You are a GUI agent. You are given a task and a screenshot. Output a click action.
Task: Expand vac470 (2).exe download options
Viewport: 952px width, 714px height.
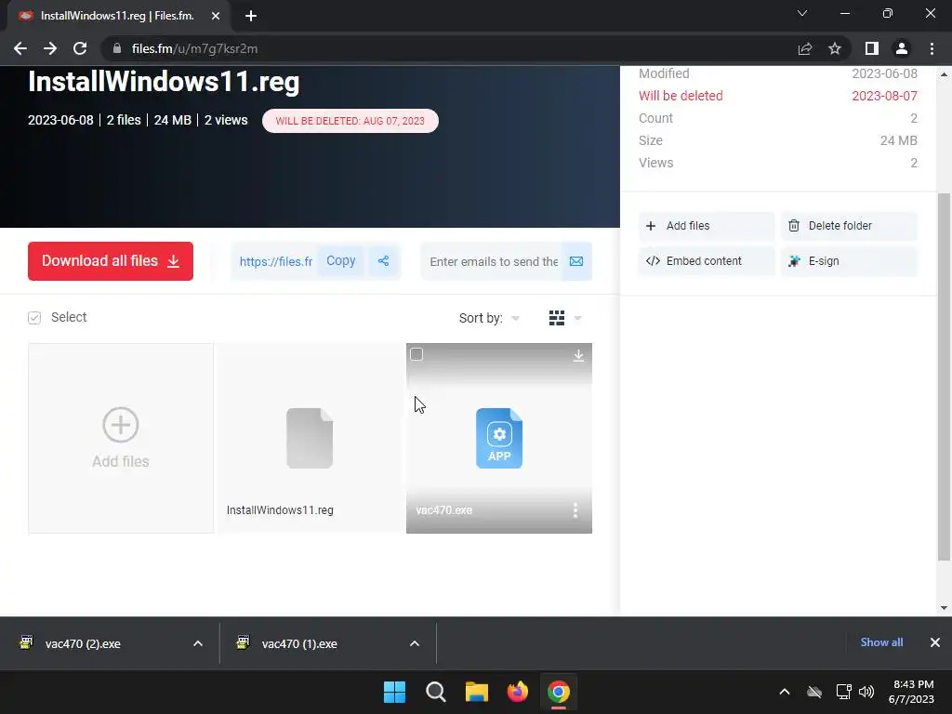tap(198, 643)
